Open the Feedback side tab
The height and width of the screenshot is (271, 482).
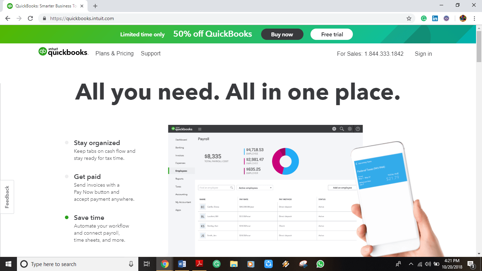(7, 197)
